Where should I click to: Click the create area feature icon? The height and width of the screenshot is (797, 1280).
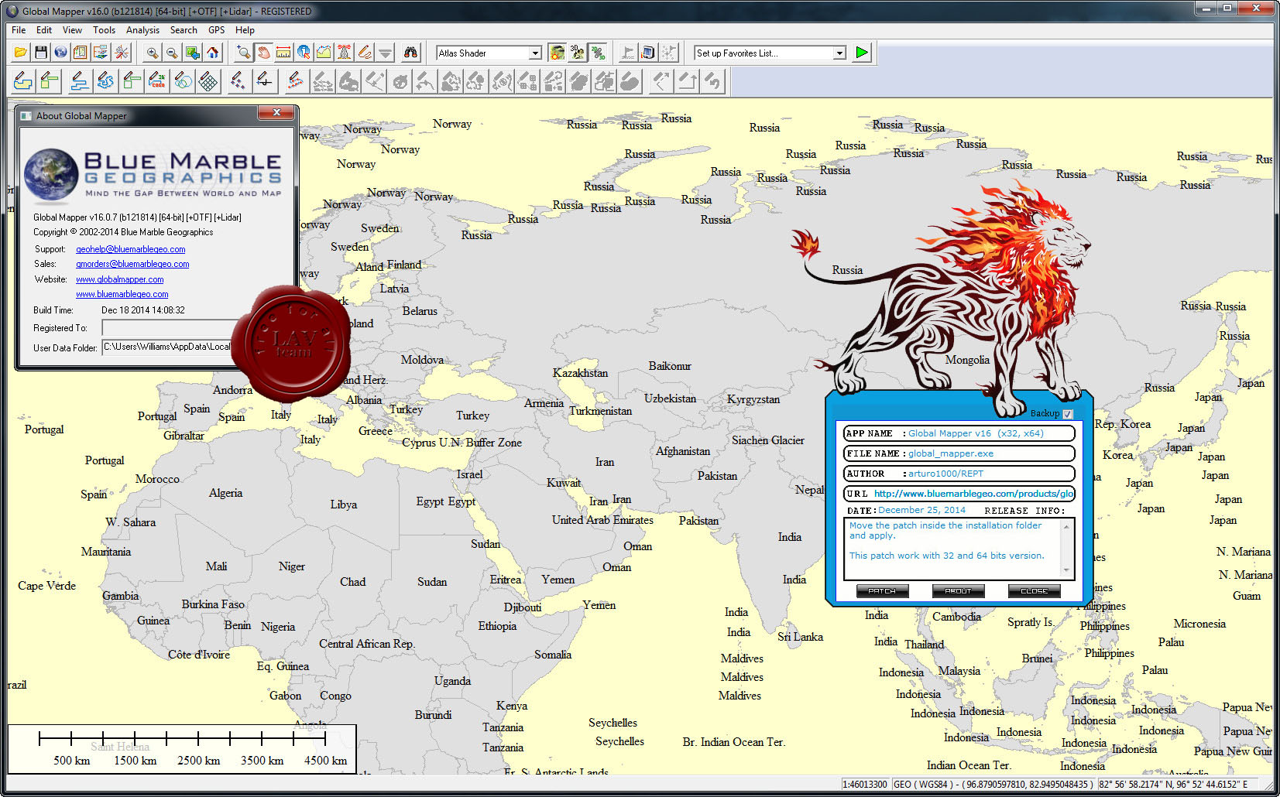click(23, 80)
